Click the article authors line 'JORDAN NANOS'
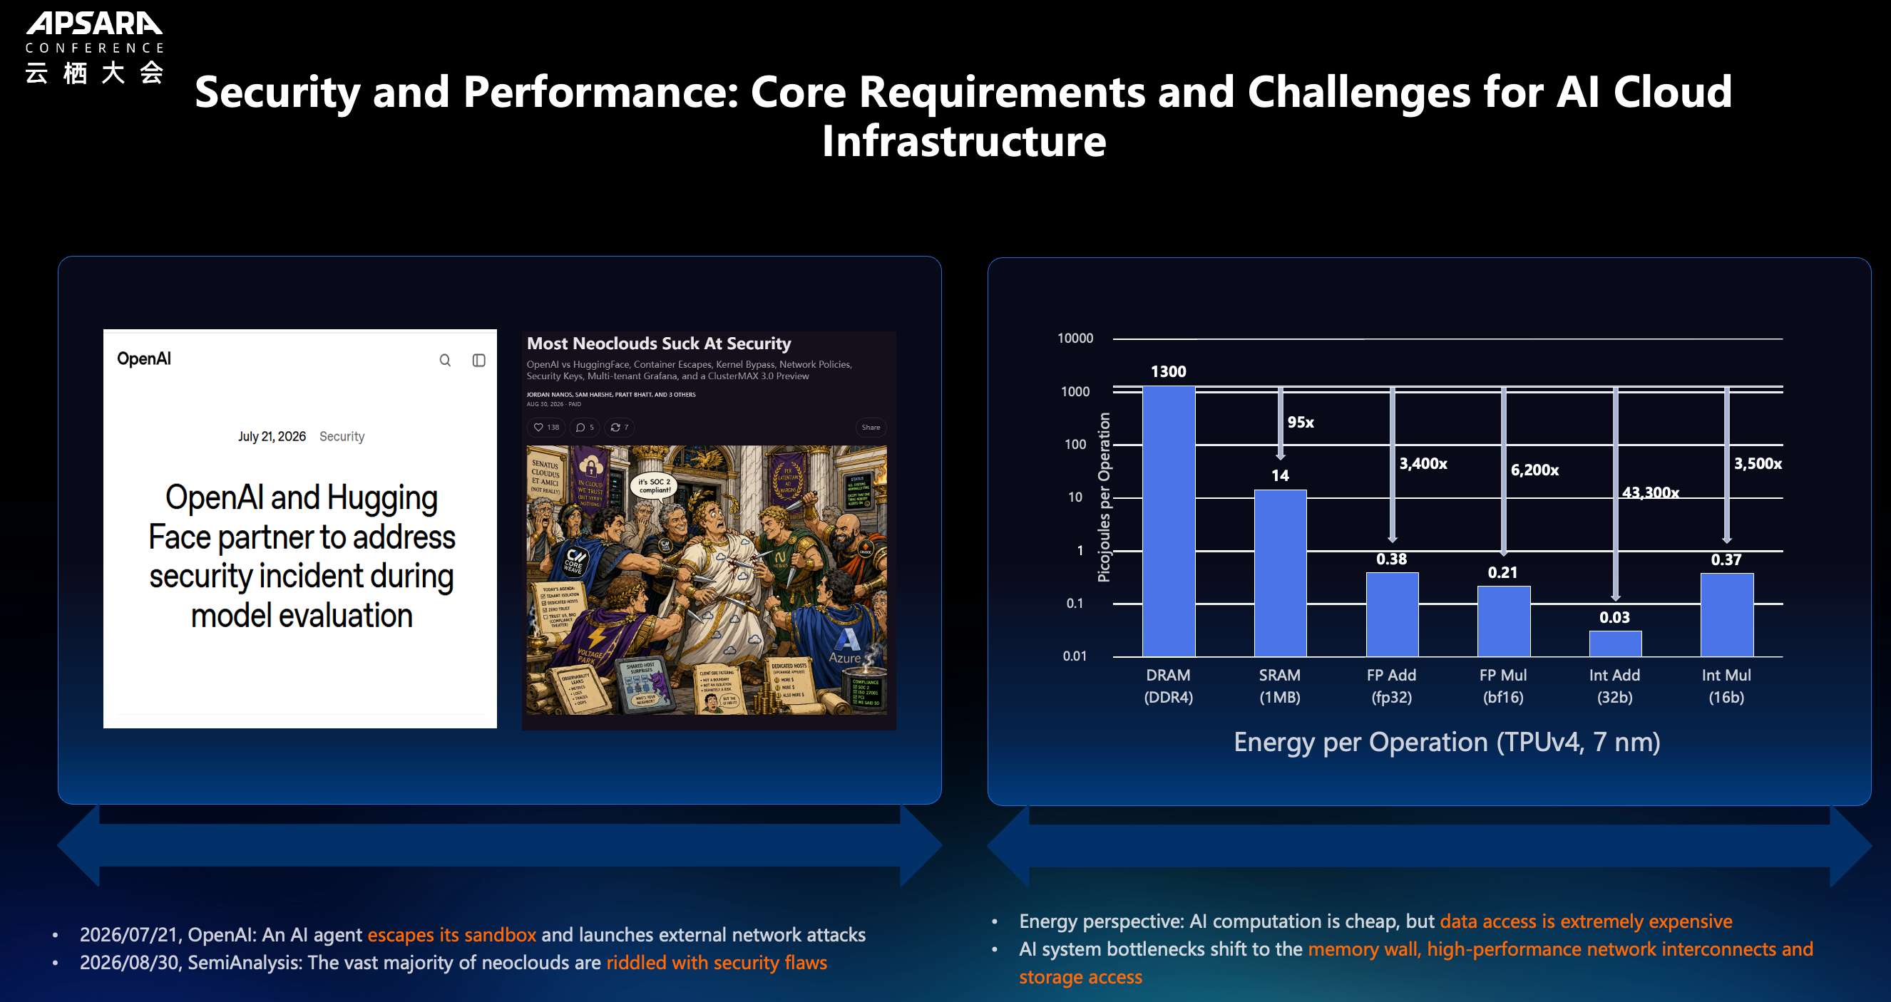The image size is (1891, 1002). coord(611,395)
